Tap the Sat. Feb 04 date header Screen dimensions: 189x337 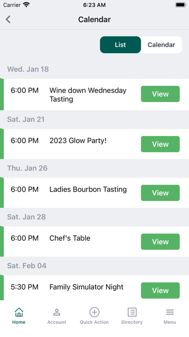click(x=27, y=266)
